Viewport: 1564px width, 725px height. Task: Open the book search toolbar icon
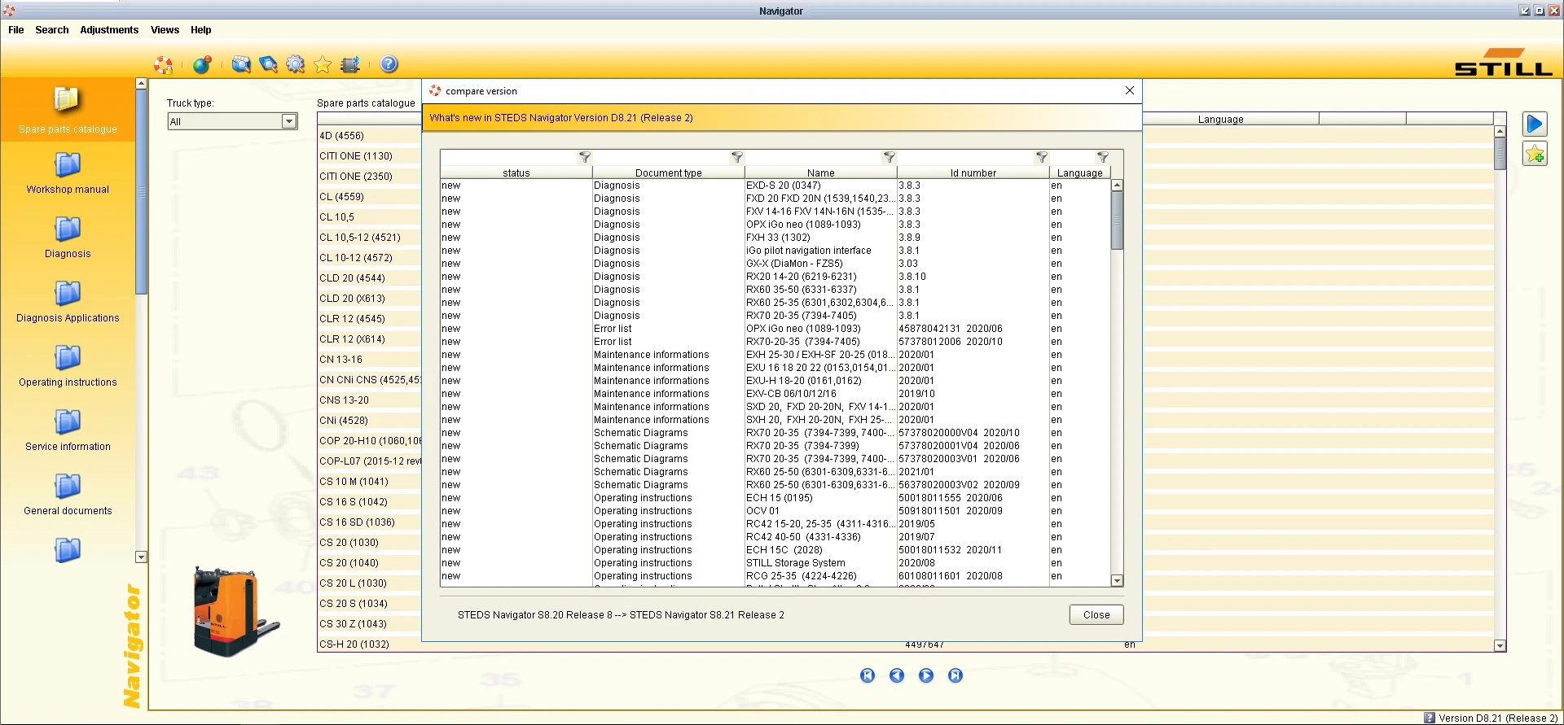pos(268,64)
